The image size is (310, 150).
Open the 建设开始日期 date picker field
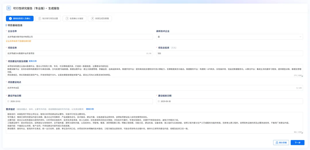click(79, 101)
